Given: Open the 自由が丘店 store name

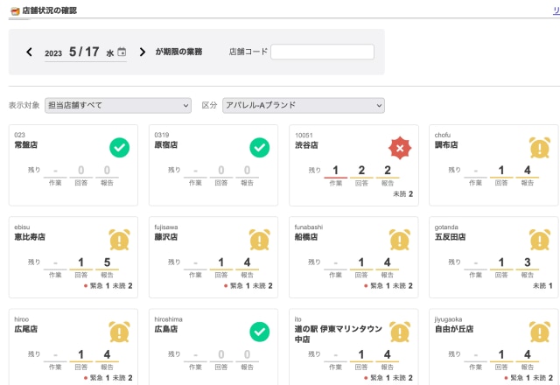Looking at the screenshot, I should 454,330.
